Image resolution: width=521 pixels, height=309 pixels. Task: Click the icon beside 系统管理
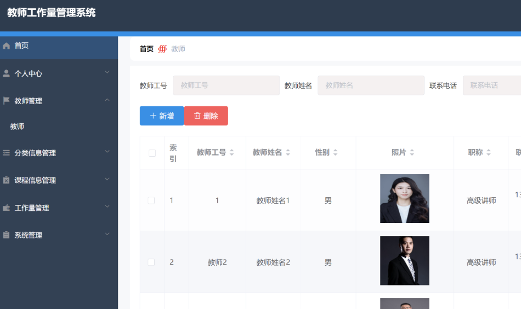[7, 235]
